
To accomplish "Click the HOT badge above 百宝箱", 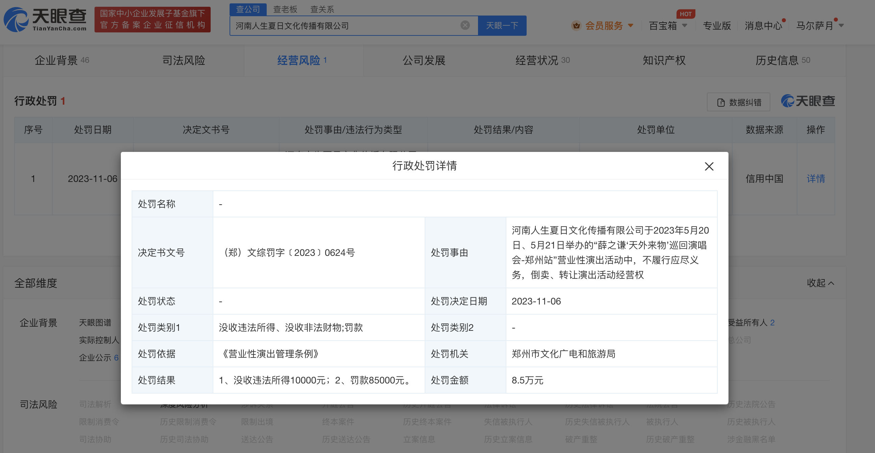I will tap(685, 14).
